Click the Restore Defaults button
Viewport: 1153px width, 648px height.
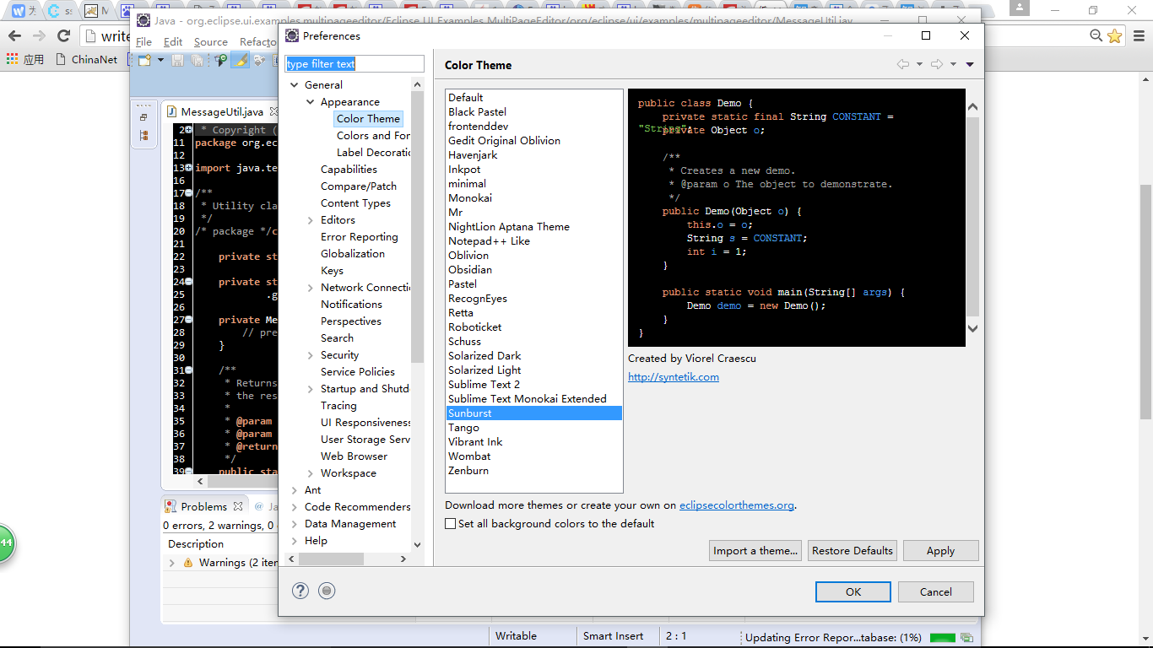[852, 551]
